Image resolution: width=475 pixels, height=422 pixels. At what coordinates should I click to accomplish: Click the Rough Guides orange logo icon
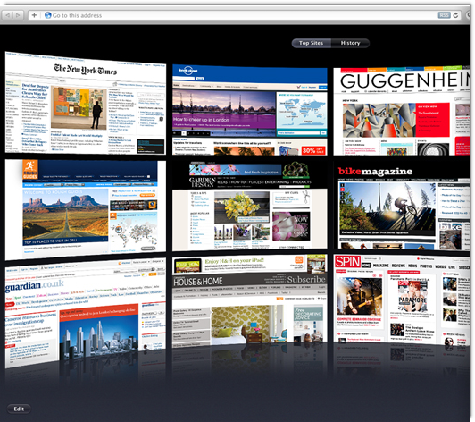click(30, 169)
